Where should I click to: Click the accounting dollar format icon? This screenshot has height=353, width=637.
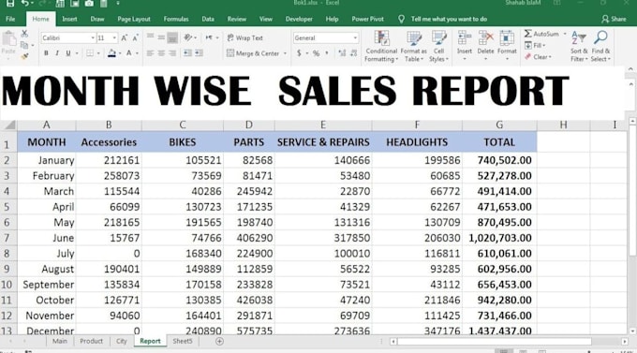[300, 53]
